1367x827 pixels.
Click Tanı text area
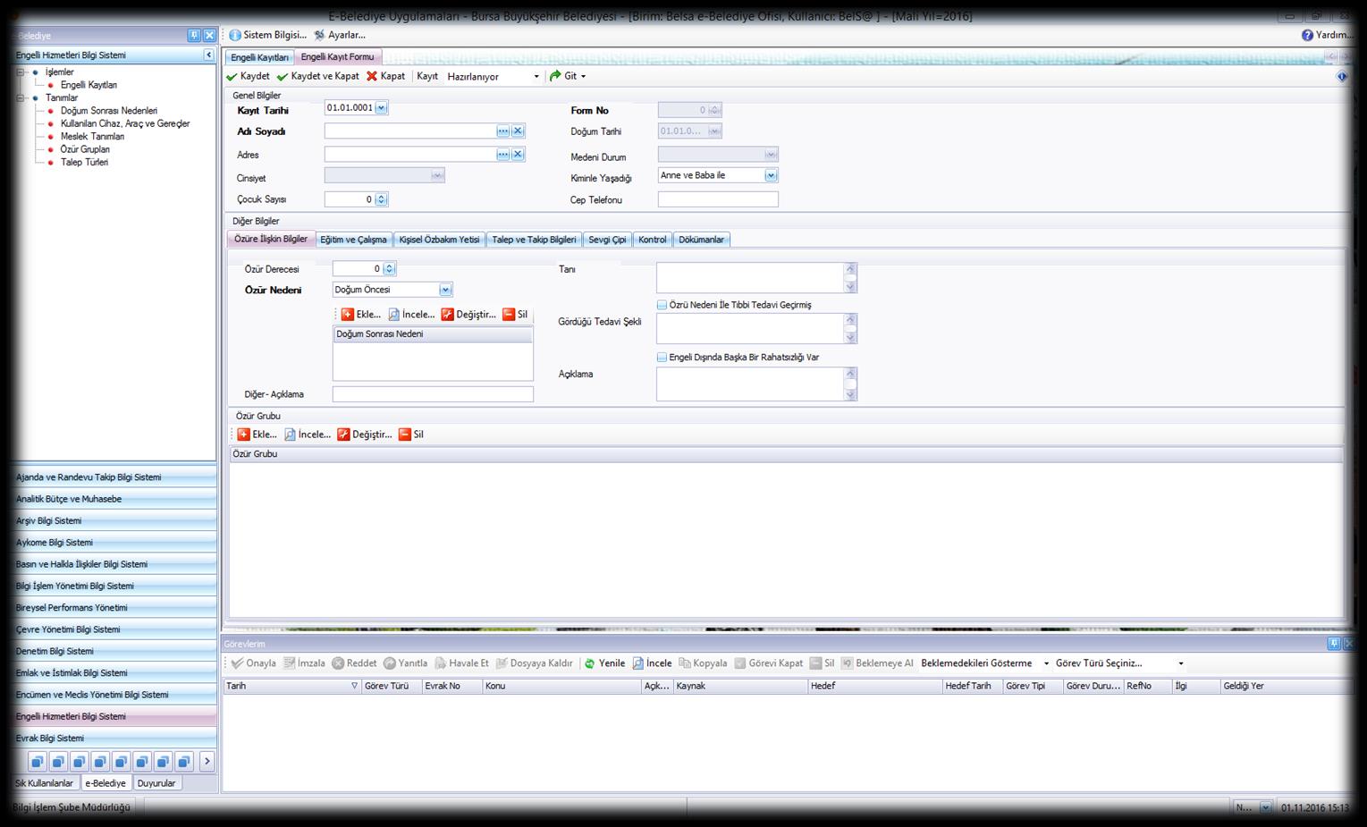tap(750, 277)
